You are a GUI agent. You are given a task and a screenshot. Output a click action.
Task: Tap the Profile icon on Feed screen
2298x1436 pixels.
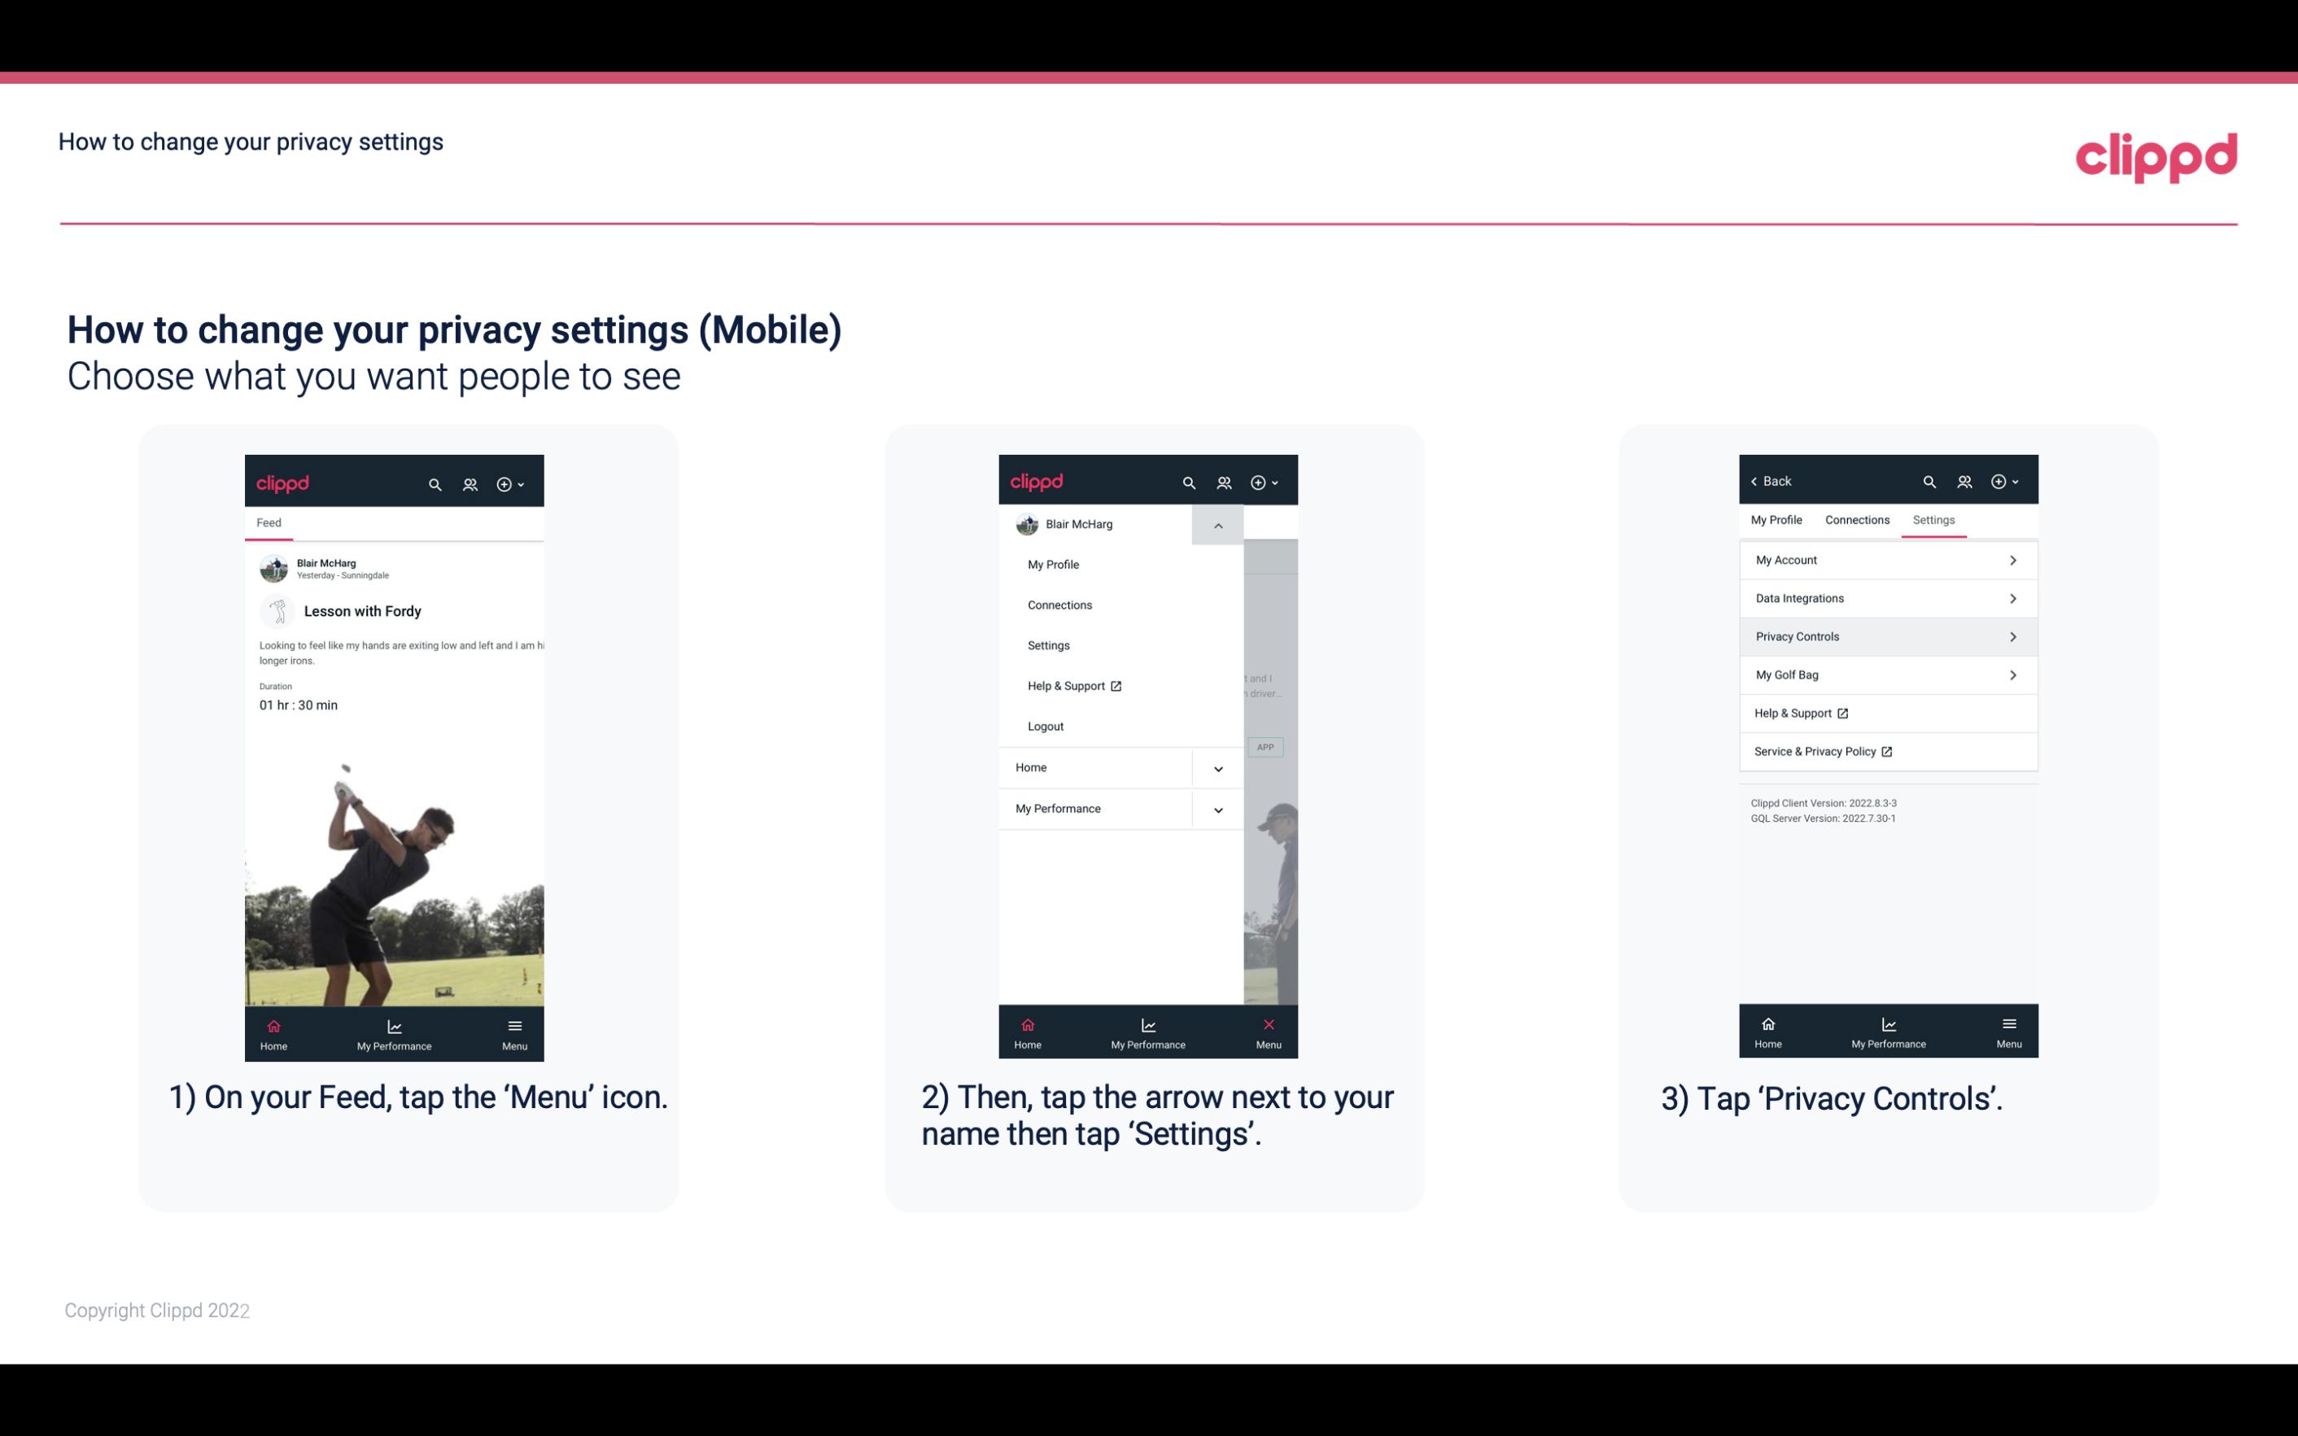click(470, 482)
